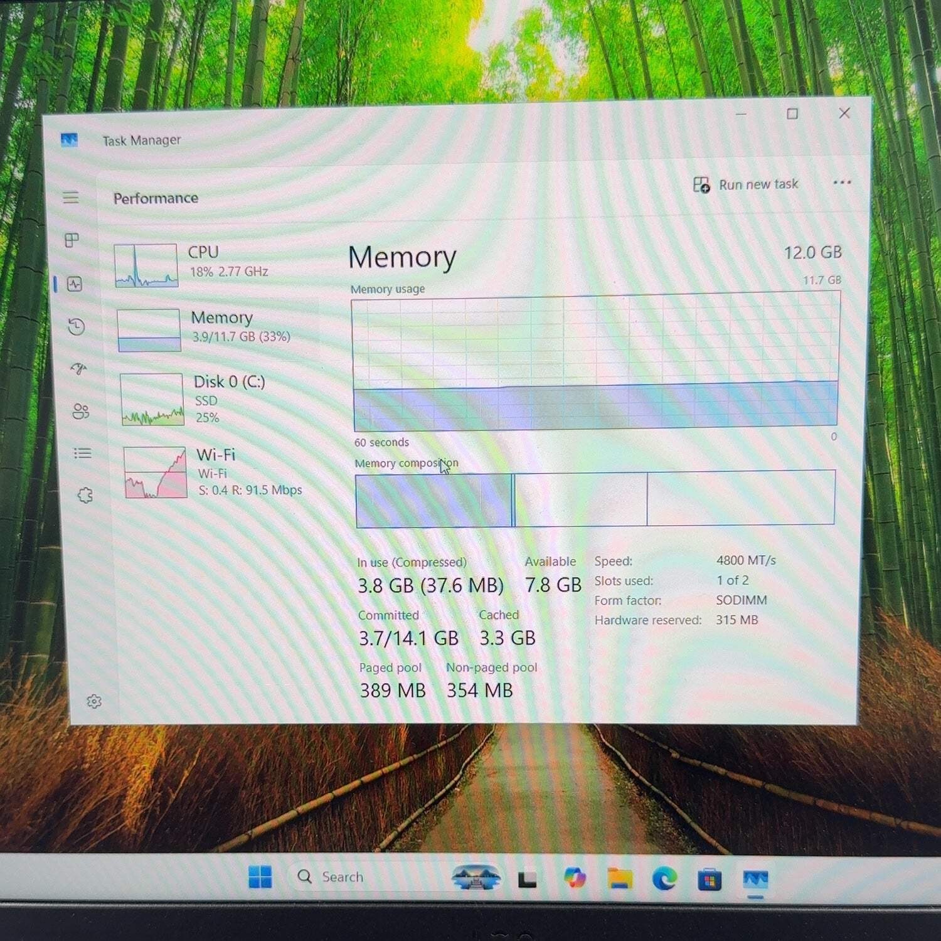The width and height of the screenshot is (941, 941).
Task: Open the three-dot more options menu
Action: 842,183
